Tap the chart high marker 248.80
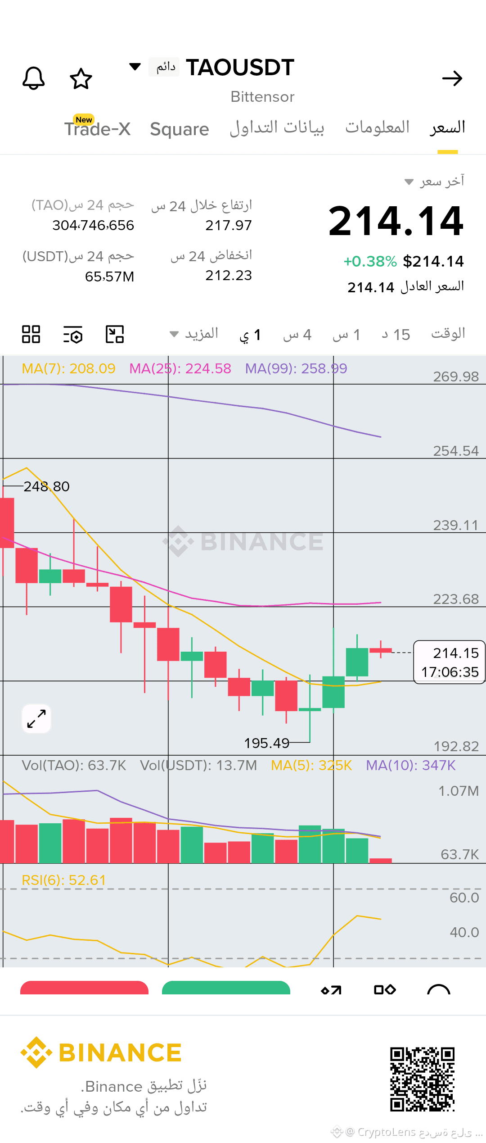Image resolution: width=486 pixels, height=1143 pixels. coord(47,486)
